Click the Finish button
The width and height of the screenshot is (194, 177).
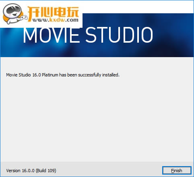point(177,171)
